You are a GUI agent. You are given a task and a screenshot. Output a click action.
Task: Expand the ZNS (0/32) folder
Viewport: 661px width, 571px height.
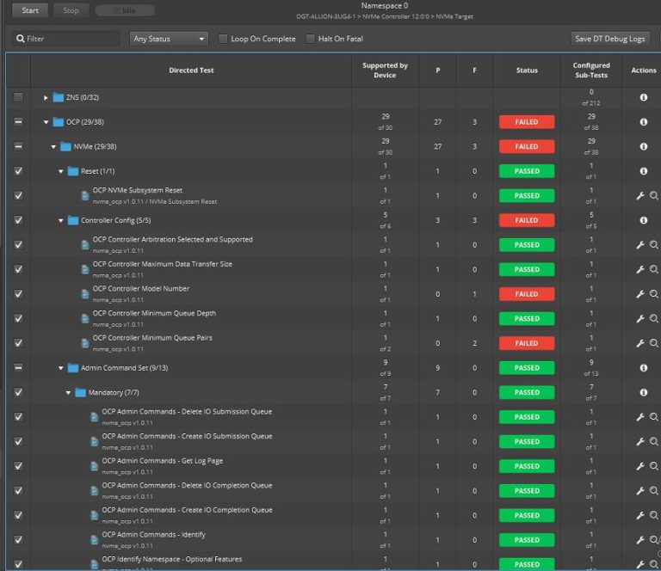(x=46, y=98)
